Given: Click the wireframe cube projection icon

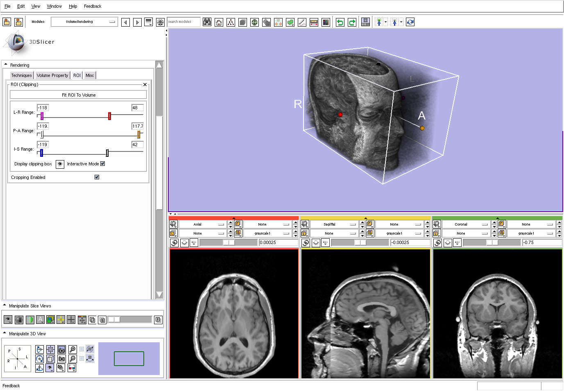Looking at the screenshot, I should (x=50, y=359).
